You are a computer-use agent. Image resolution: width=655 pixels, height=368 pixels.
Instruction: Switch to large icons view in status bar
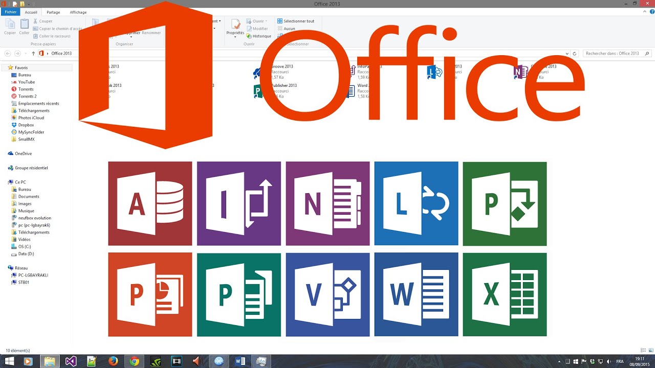coord(650,351)
